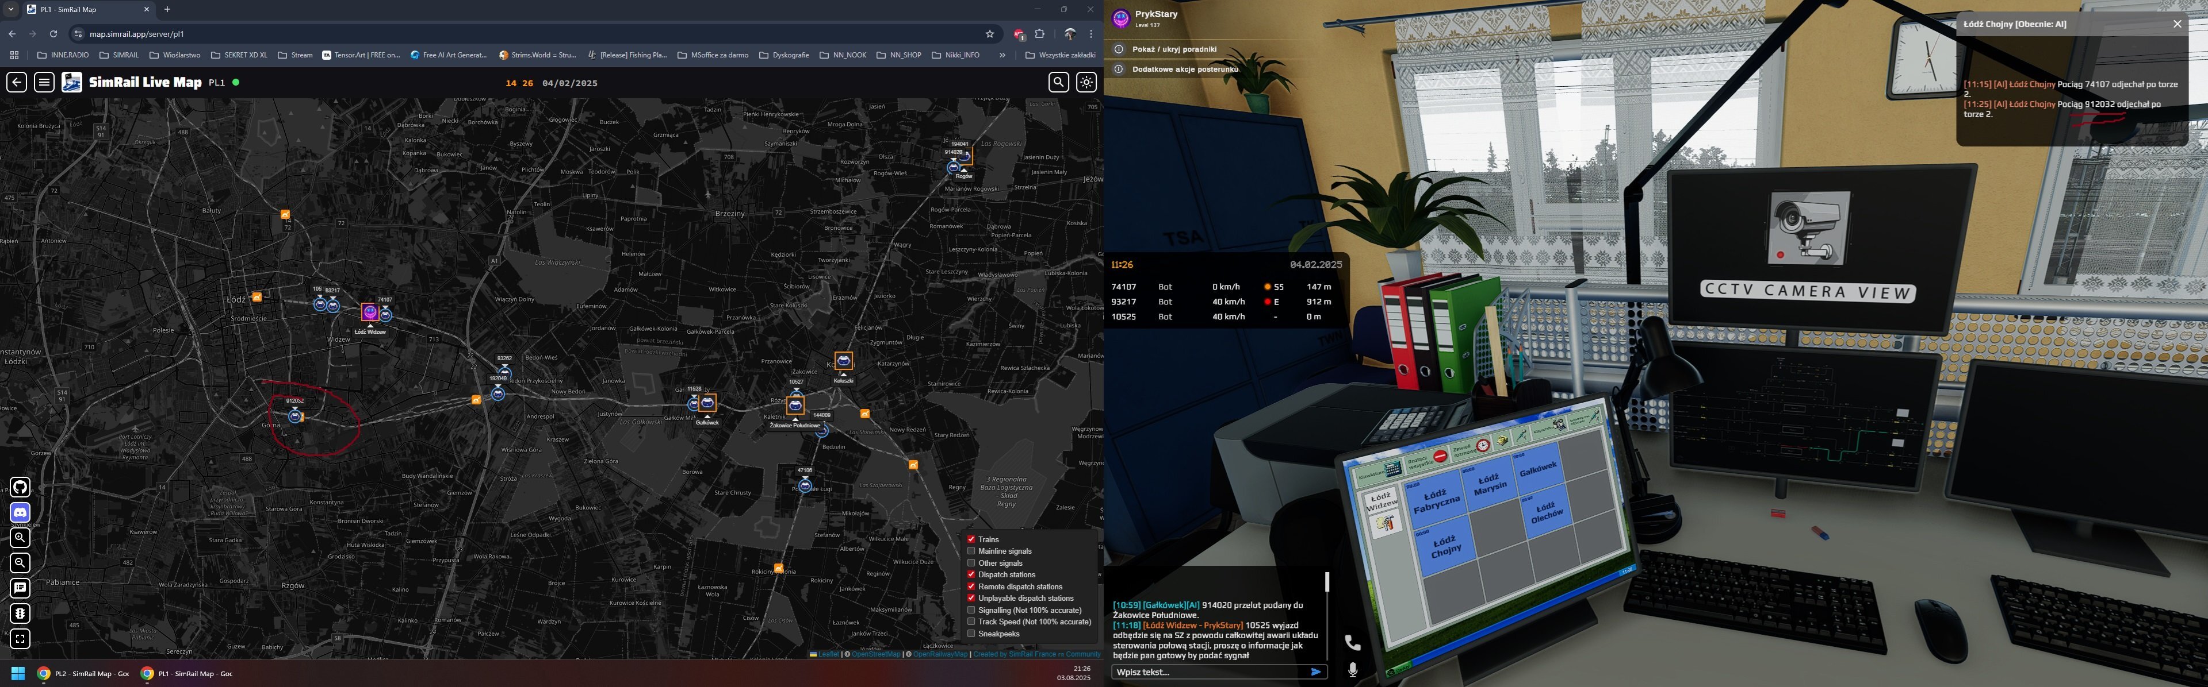This screenshot has width=2208, height=687.
Task: Select train 74107 marker on the map
Action: [386, 315]
